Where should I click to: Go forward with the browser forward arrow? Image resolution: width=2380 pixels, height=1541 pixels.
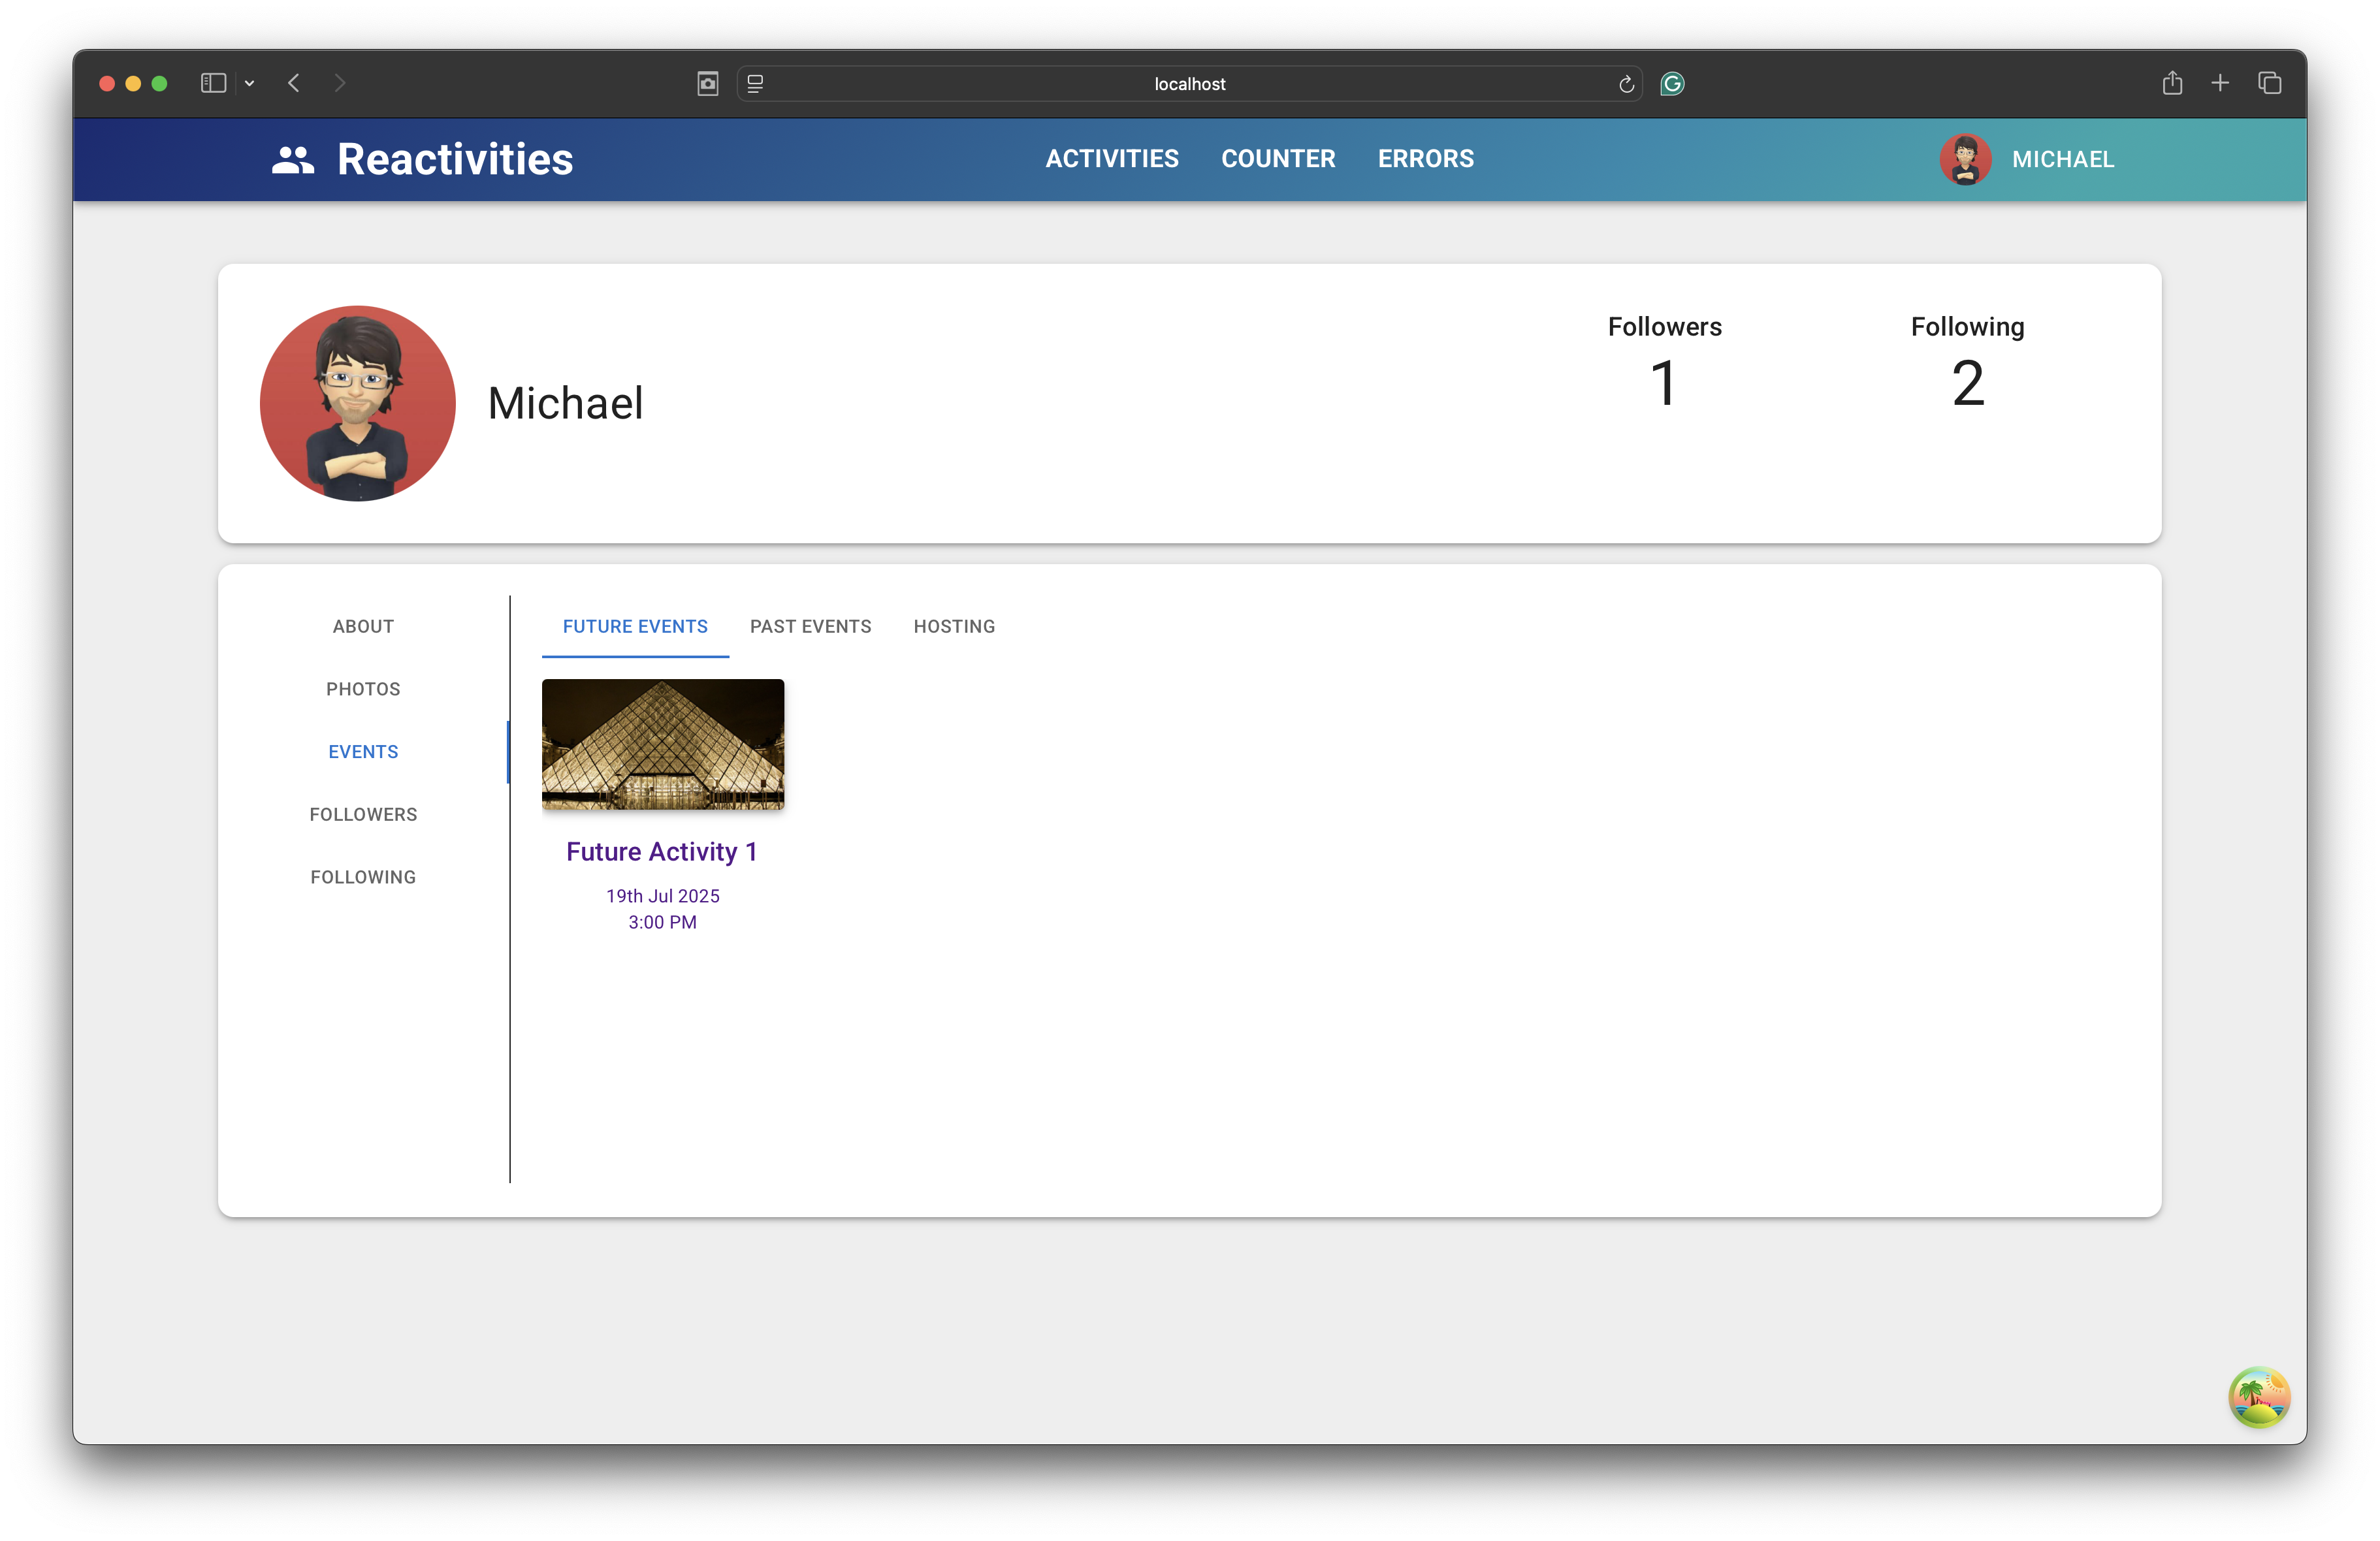point(339,83)
